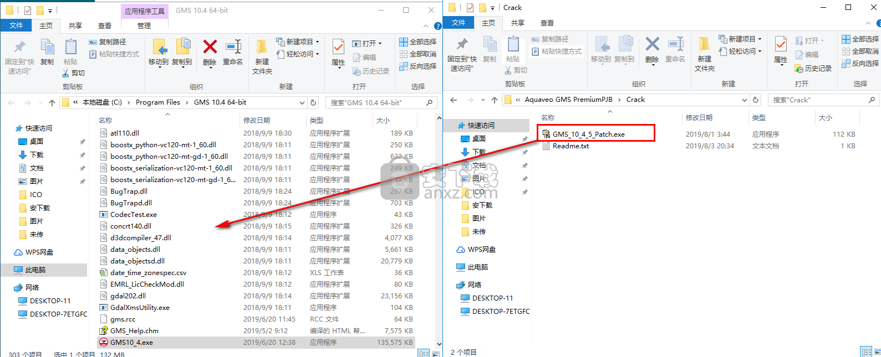Open recent locations dropdown in Crack window
This screenshot has width=881, height=357.
482,100
